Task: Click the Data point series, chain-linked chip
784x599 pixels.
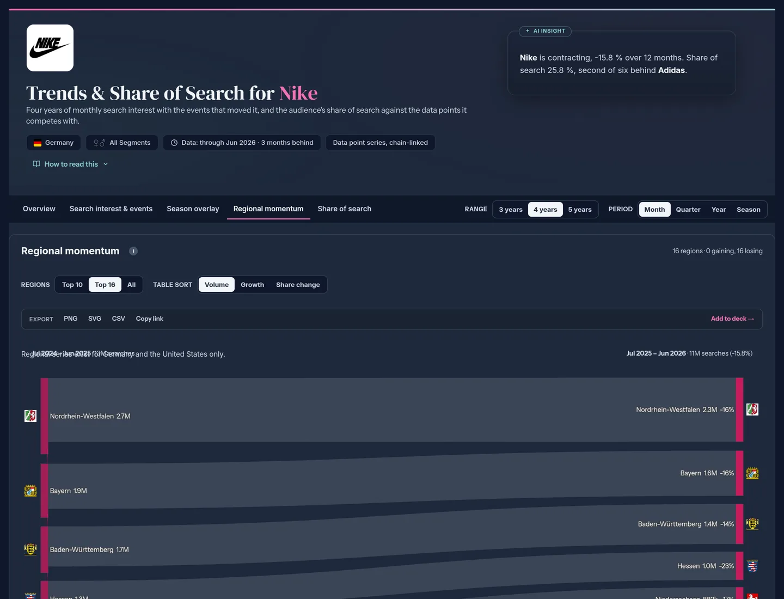Action: [381, 143]
